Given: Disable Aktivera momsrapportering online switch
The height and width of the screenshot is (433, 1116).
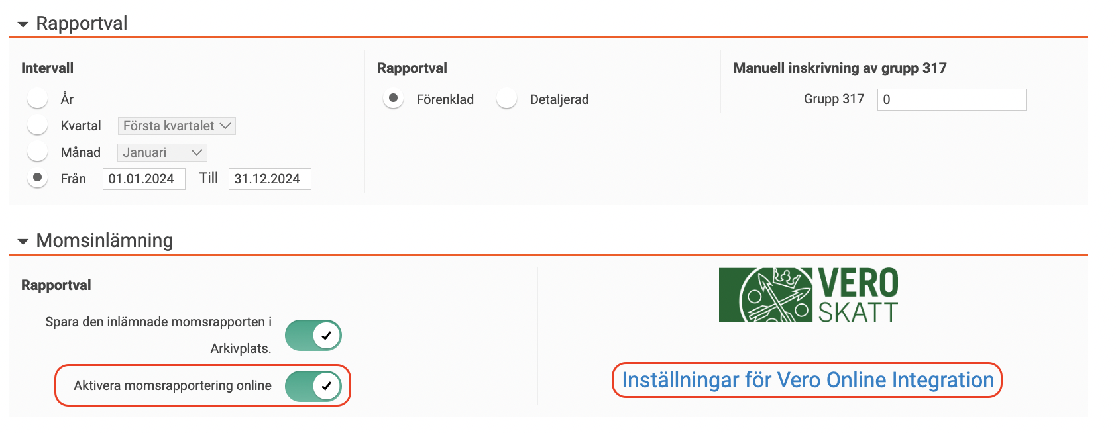Looking at the screenshot, I should click(x=313, y=386).
